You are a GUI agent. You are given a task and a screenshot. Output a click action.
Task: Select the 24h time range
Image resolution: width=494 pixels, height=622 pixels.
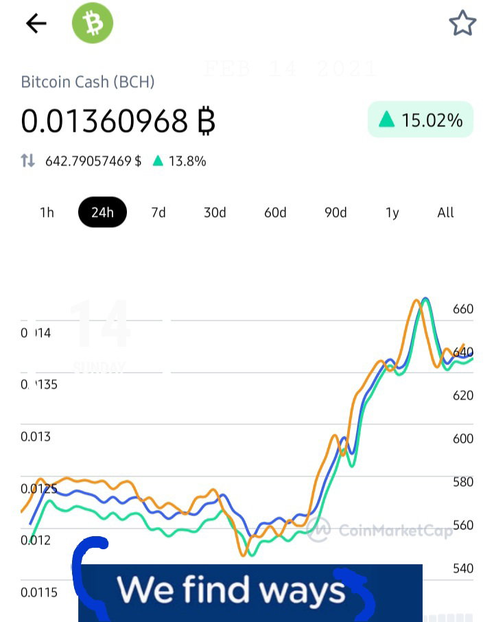click(x=102, y=212)
